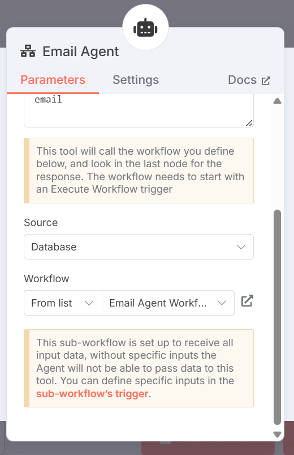Open the Email Agent Workf... workflow selector

click(168, 303)
